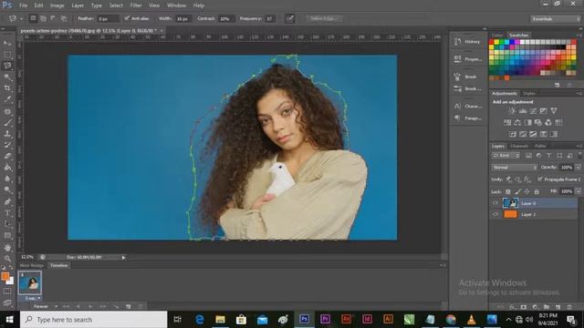The image size is (584, 328).
Task: Pick the red swatch in Swatches panel
Action: (492, 42)
